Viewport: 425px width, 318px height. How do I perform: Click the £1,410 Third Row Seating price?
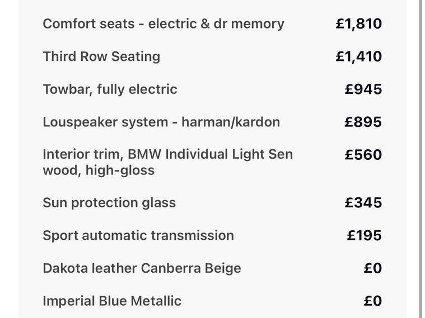(x=358, y=56)
